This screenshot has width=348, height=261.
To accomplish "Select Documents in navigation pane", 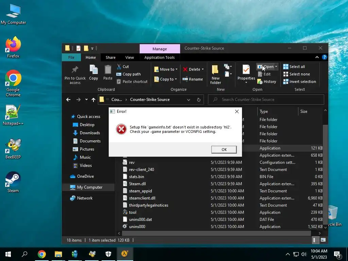I will [87, 141].
